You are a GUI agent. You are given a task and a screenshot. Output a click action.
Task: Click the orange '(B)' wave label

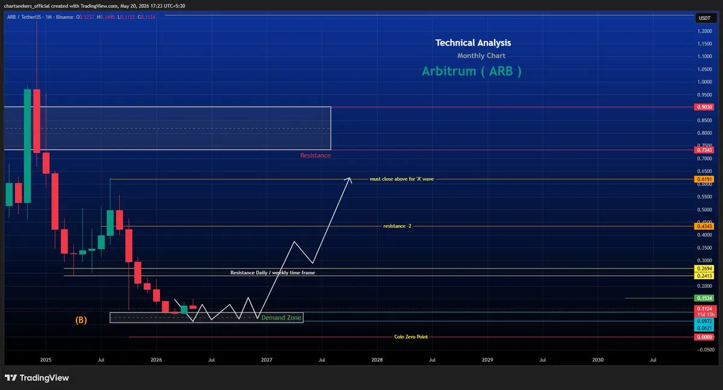[x=82, y=320]
